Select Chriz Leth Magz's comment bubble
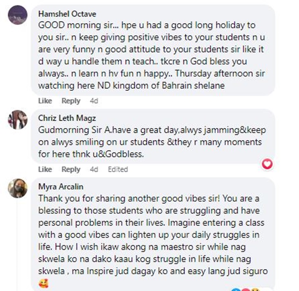The image size is (299, 291). pyautogui.click(x=151, y=142)
